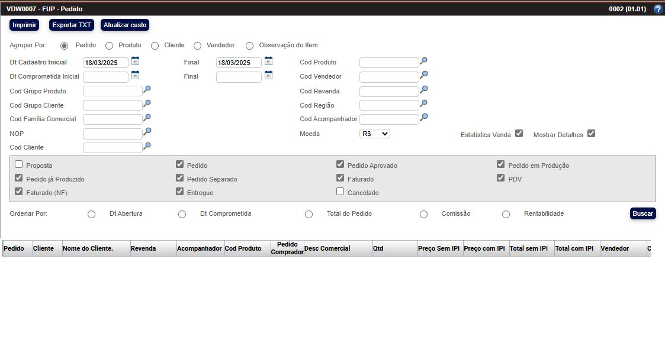Click the Nome do Cliente column header
The height and width of the screenshot is (363, 665).
point(96,249)
